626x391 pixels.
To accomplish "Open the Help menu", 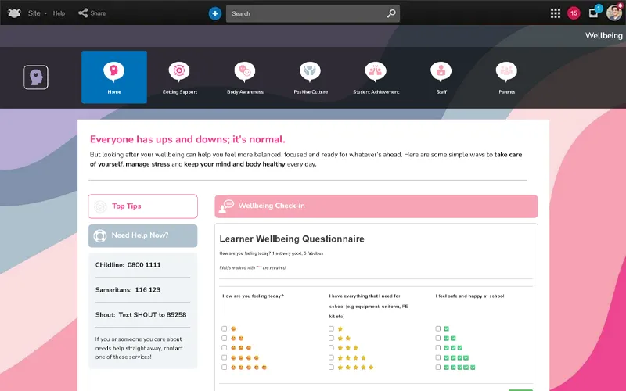I will [x=59, y=13].
